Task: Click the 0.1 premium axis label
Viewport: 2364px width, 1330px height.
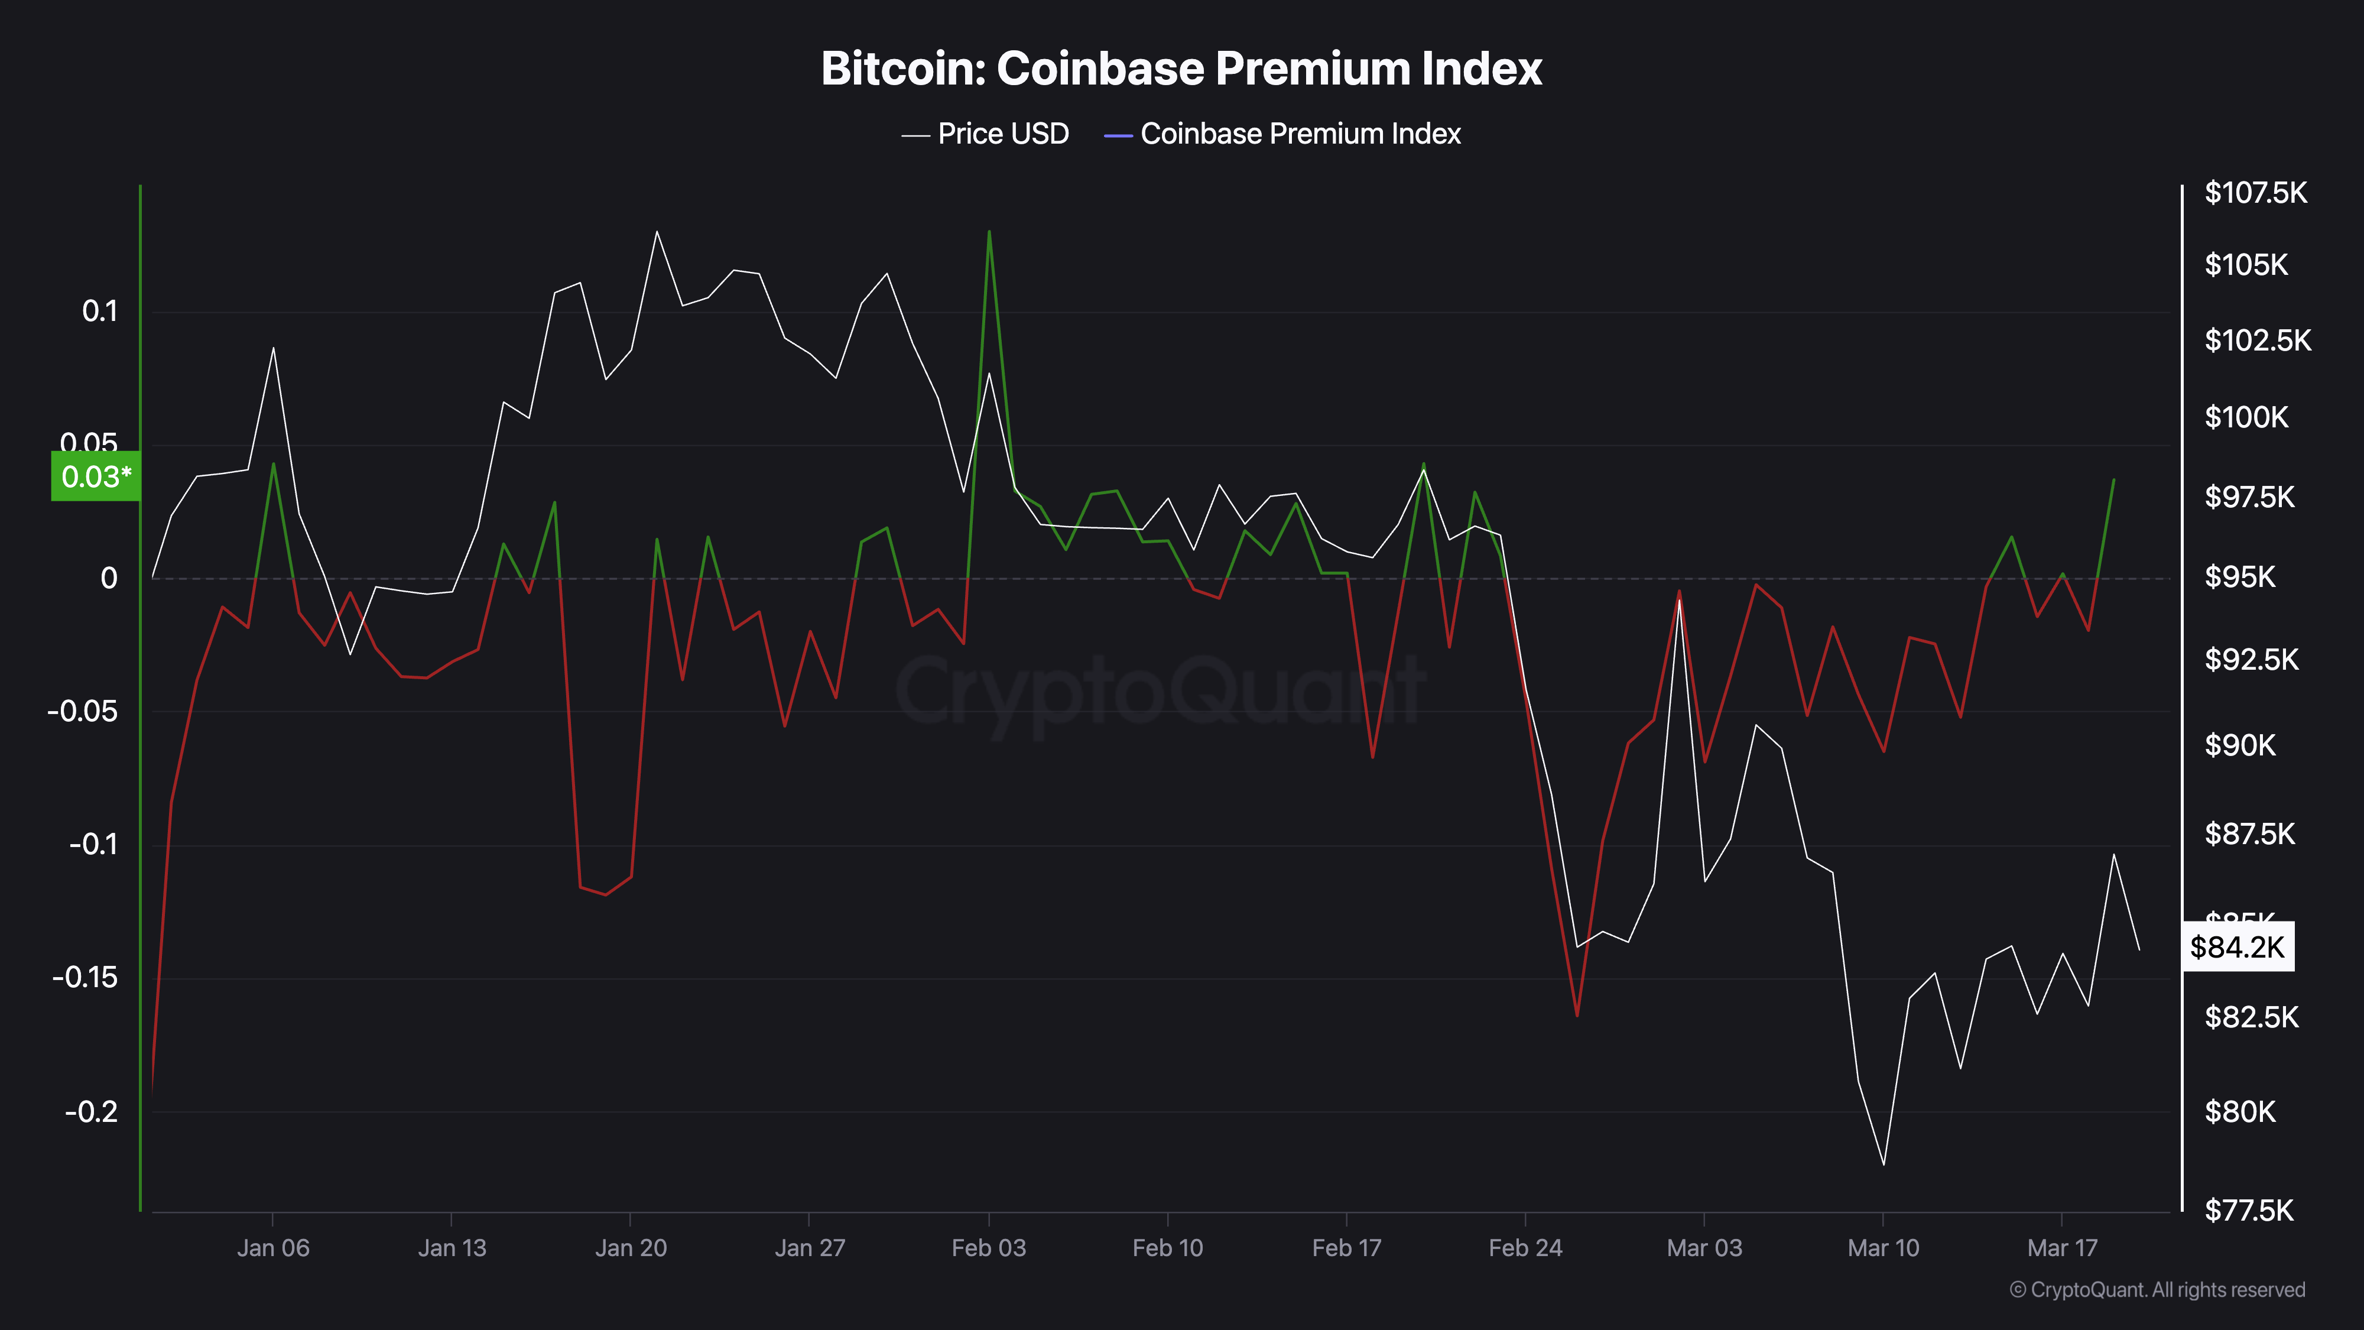Action: 100,311
